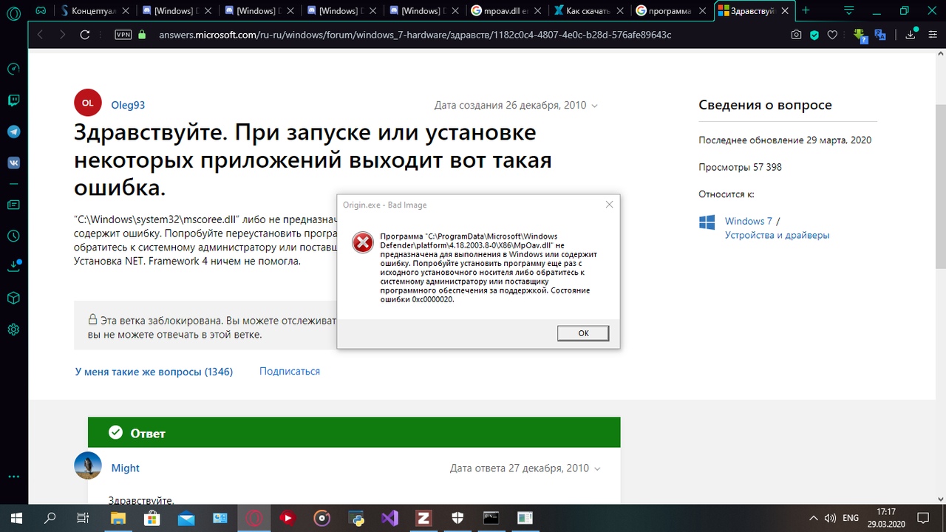Open the Windows Start menu
The width and height of the screenshot is (946, 532).
click(x=16, y=518)
